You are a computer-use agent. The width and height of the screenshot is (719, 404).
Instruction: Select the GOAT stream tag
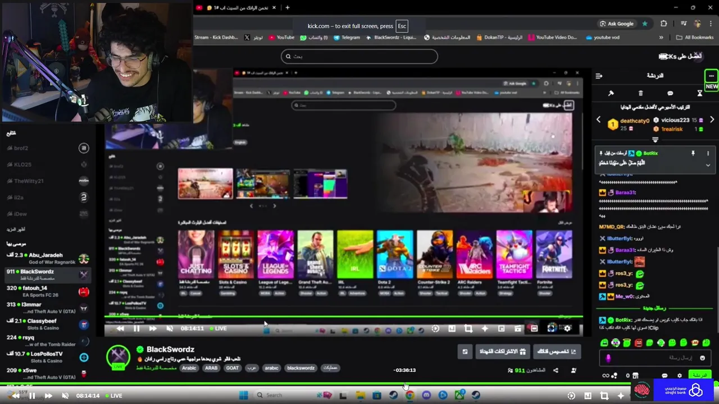232,368
